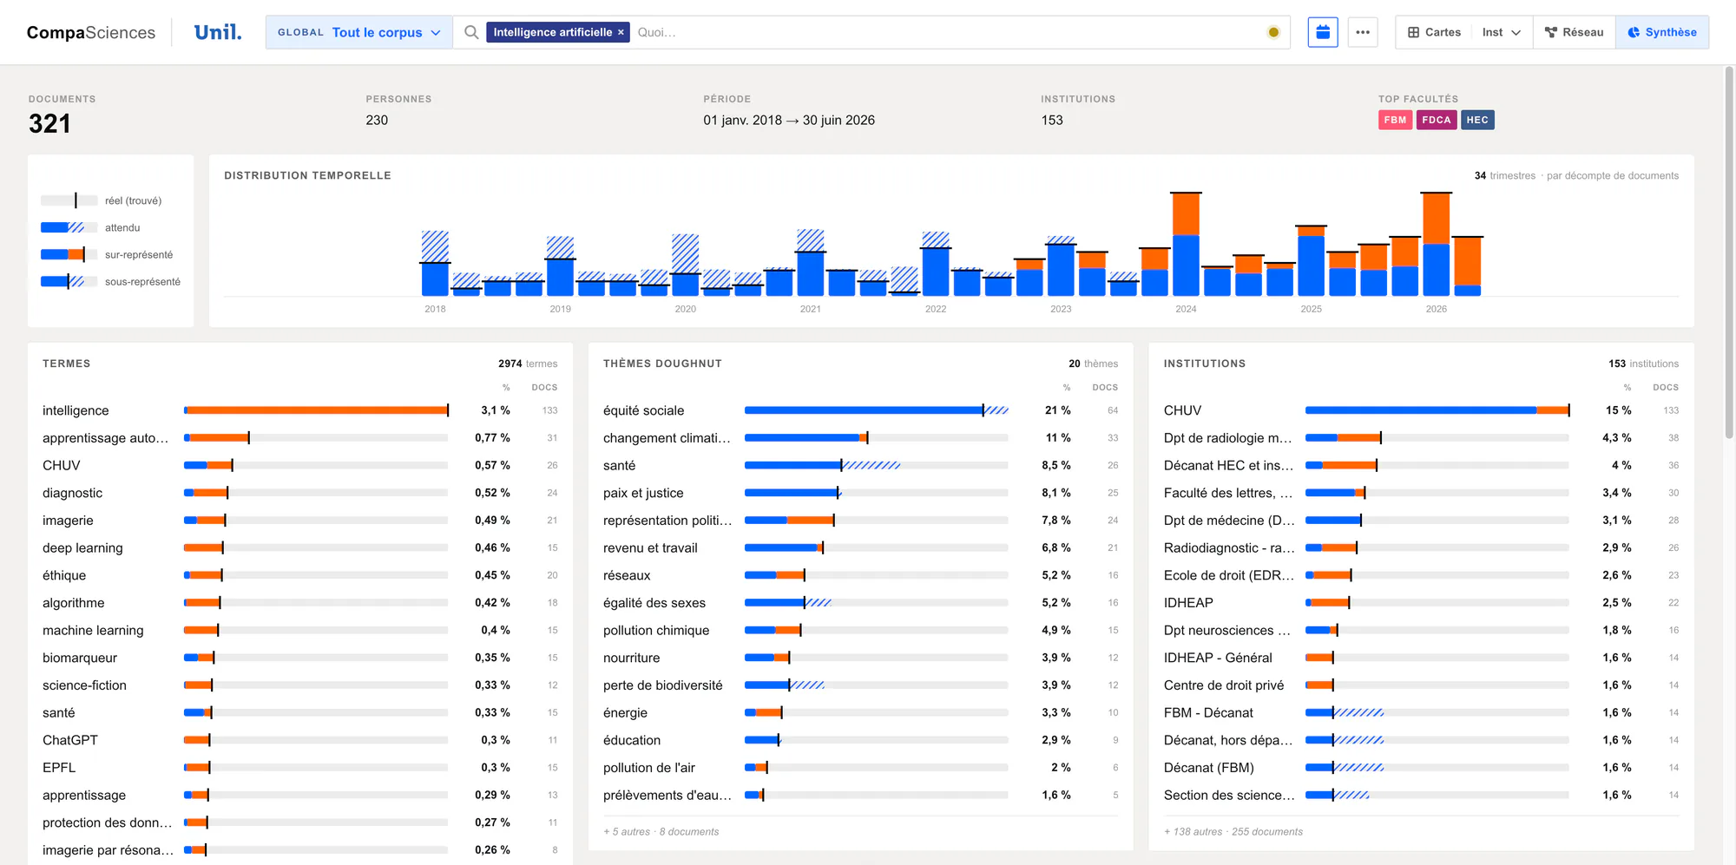Click the FDCA faculty badge

[1437, 120]
